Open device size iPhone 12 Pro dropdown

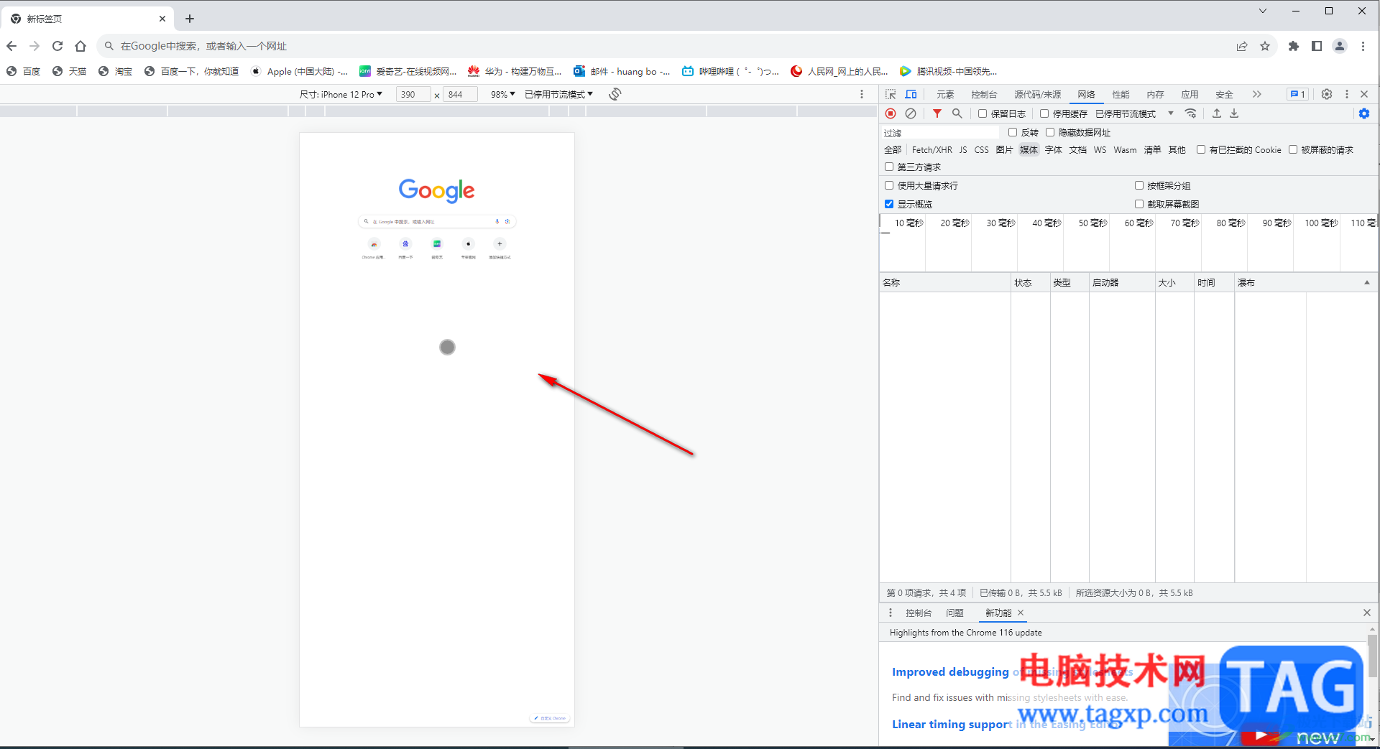tap(341, 94)
